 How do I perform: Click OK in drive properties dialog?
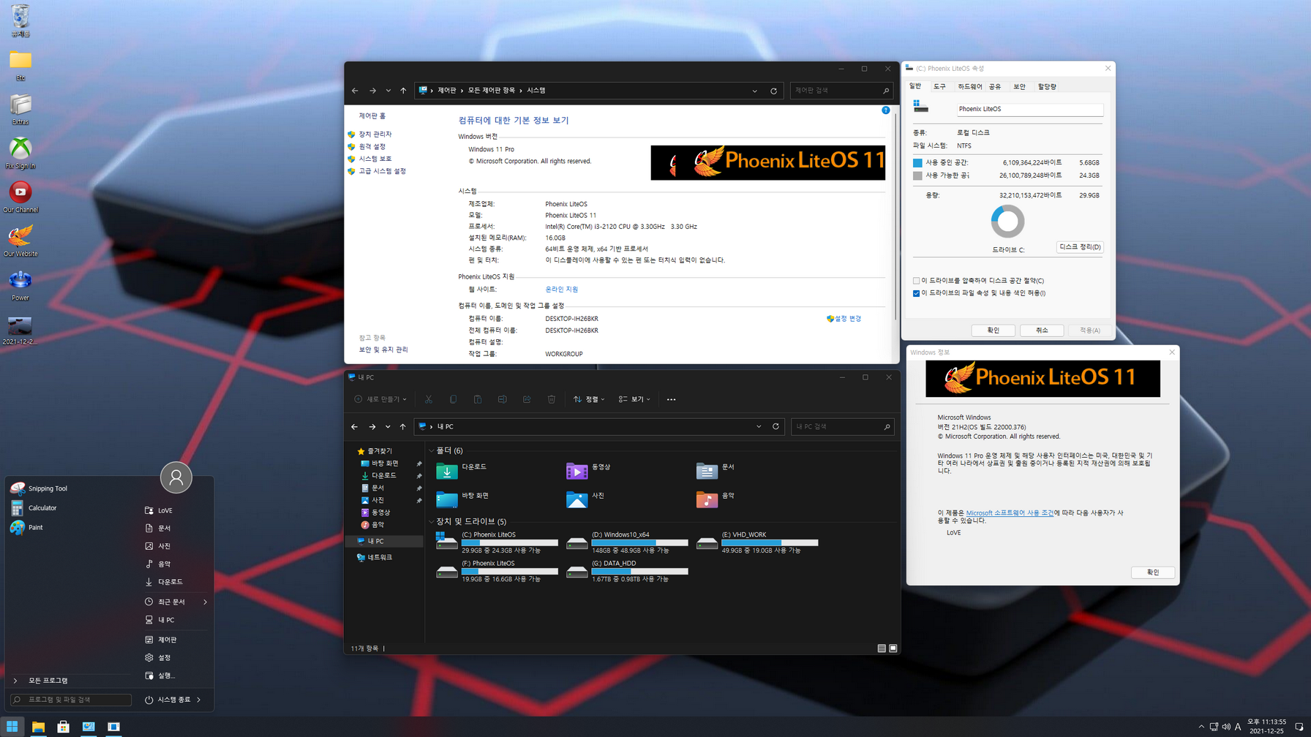click(x=993, y=330)
